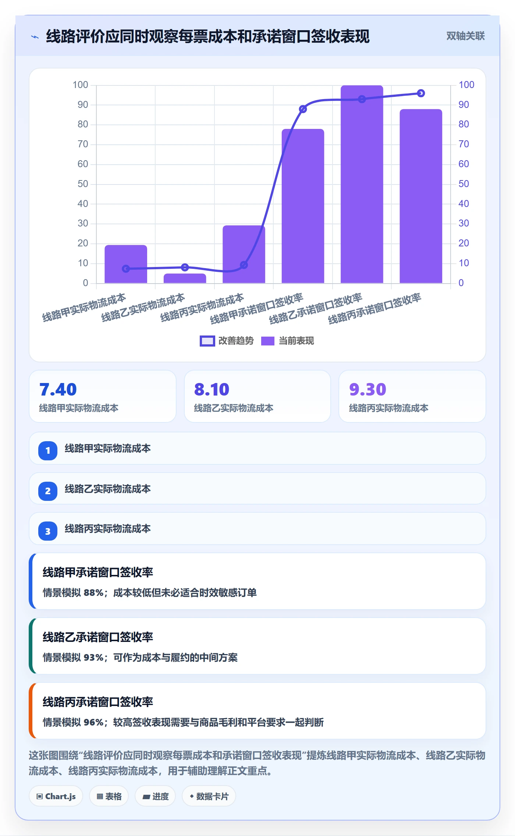Click the number 1 badge icon
The width and height of the screenshot is (515, 836).
(x=48, y=450)
